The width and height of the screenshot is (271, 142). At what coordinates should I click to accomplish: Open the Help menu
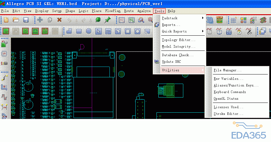[x=171, y=11]
